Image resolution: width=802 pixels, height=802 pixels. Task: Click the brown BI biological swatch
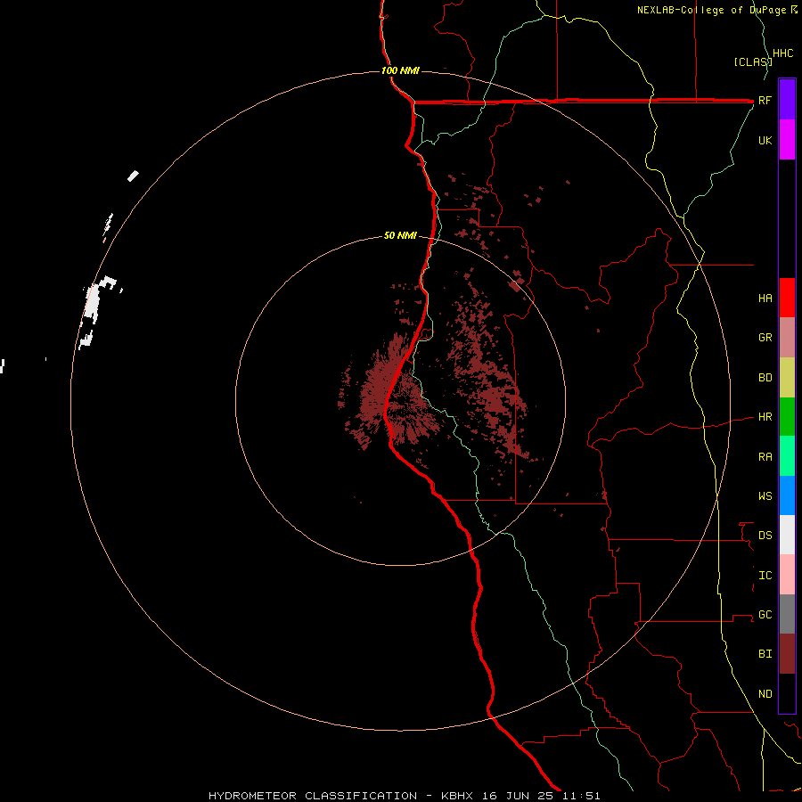[x=787, y=654]
